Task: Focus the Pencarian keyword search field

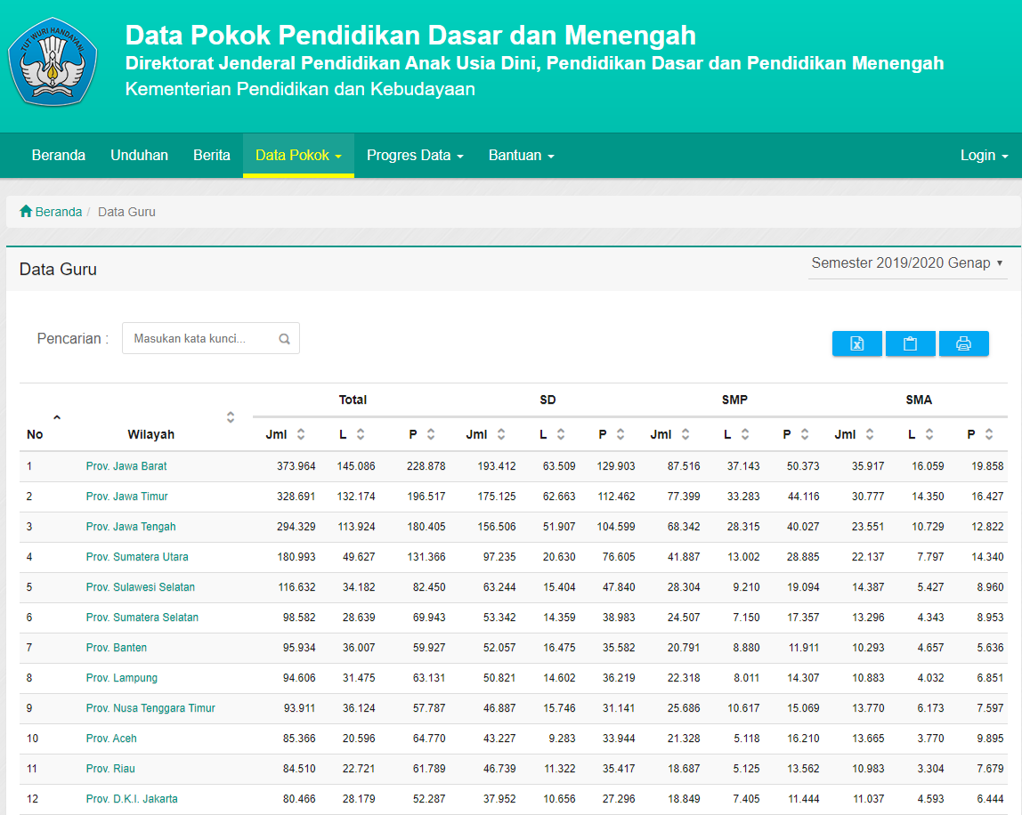Action: pyautogui.click(x=200, y=339)
